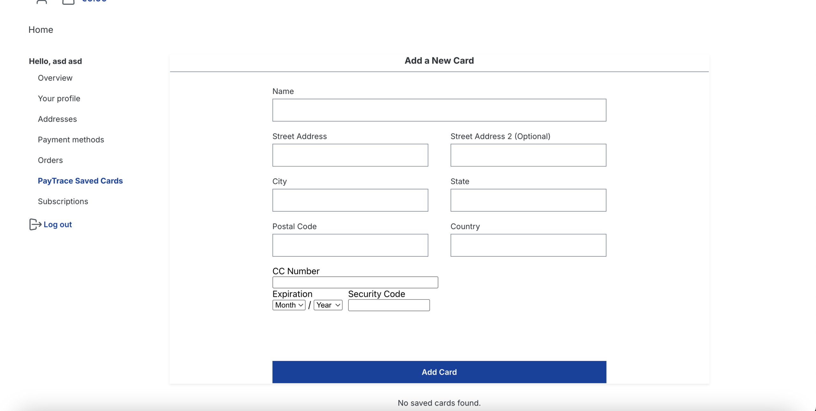Open Payment methods section
This screenshot has width=816, height=411.
tap(71, 140)
